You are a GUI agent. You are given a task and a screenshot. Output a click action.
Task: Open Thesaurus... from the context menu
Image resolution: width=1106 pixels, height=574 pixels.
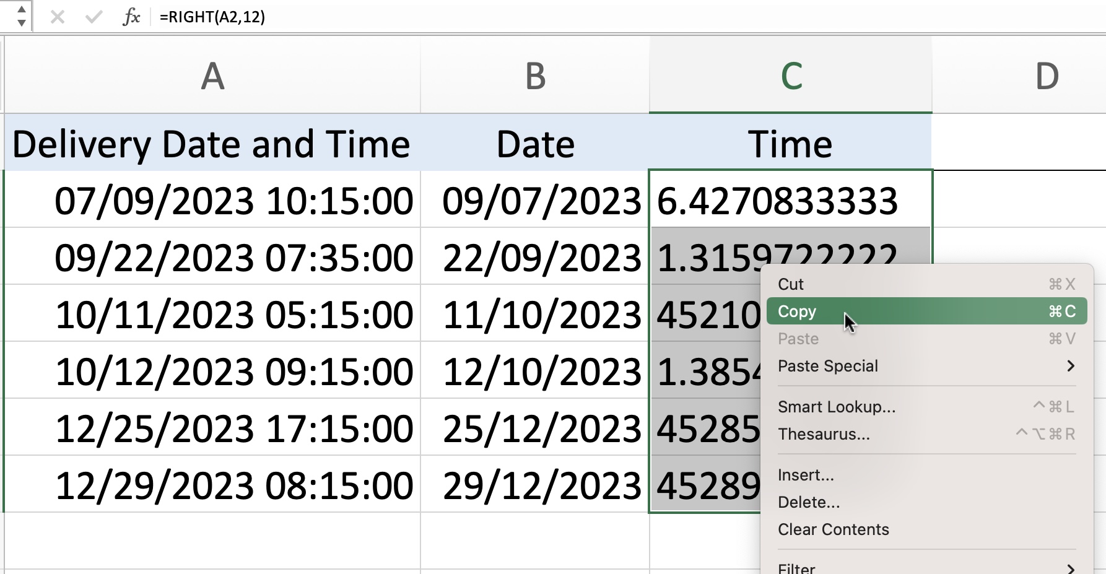(x=926, y=434)
